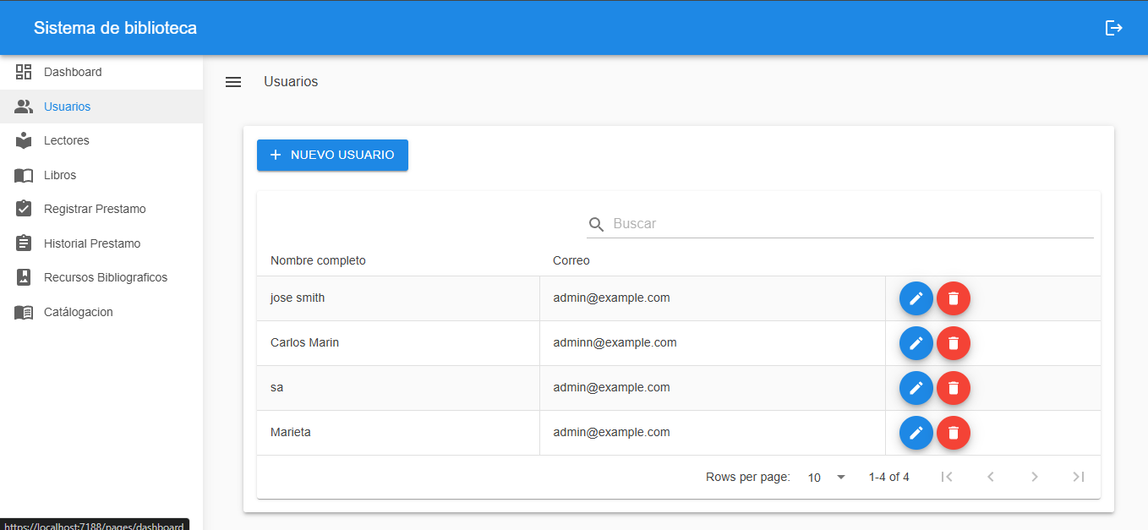1148x530 pixels.
Task: Go to next page of users
Action: (x=1034, y=477)
